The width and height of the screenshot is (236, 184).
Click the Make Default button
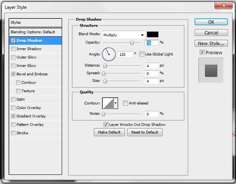(x=109, y=132)
